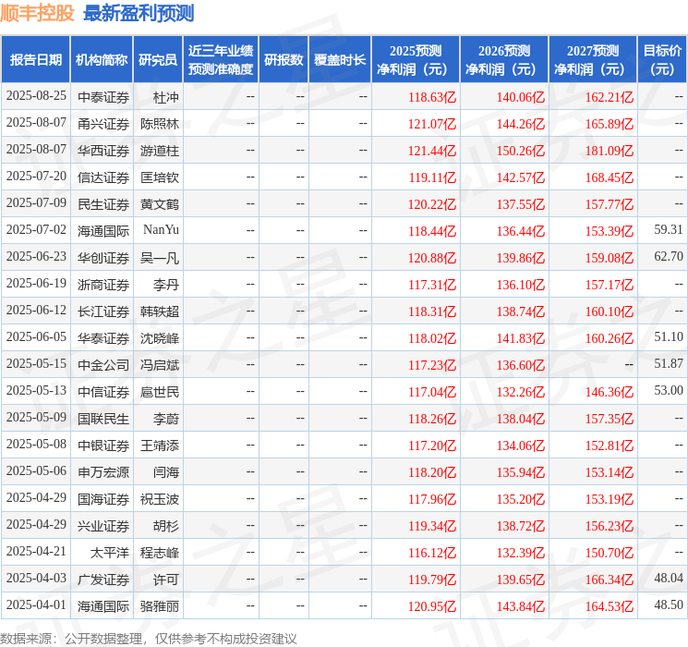Select the 申万宏源 institution cell
This screenshot has width=688, height=647.
point(103,471)
